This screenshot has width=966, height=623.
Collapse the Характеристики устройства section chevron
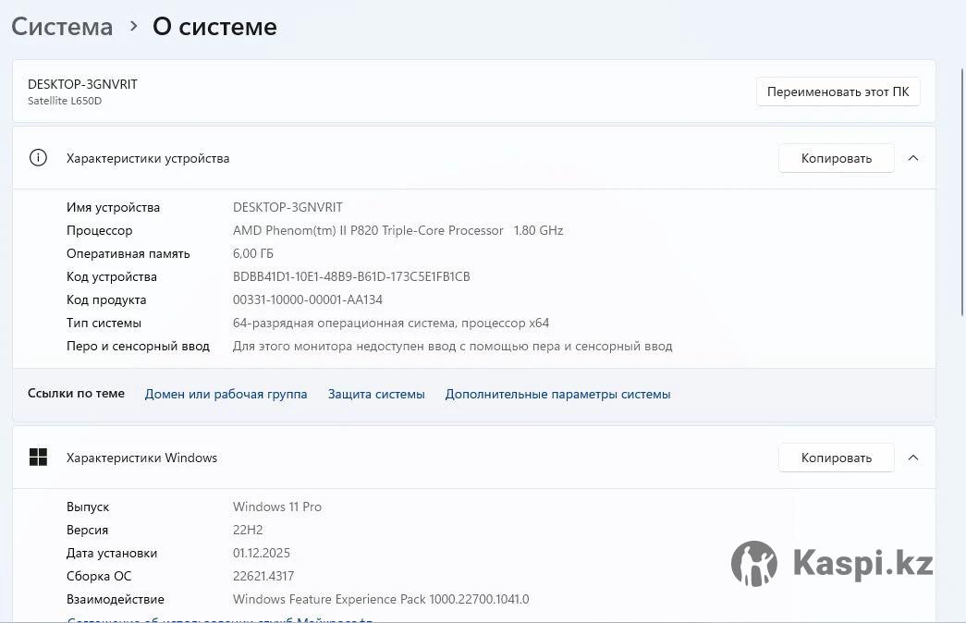913,158
